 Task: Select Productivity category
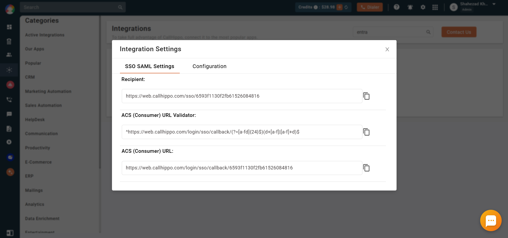38,148
